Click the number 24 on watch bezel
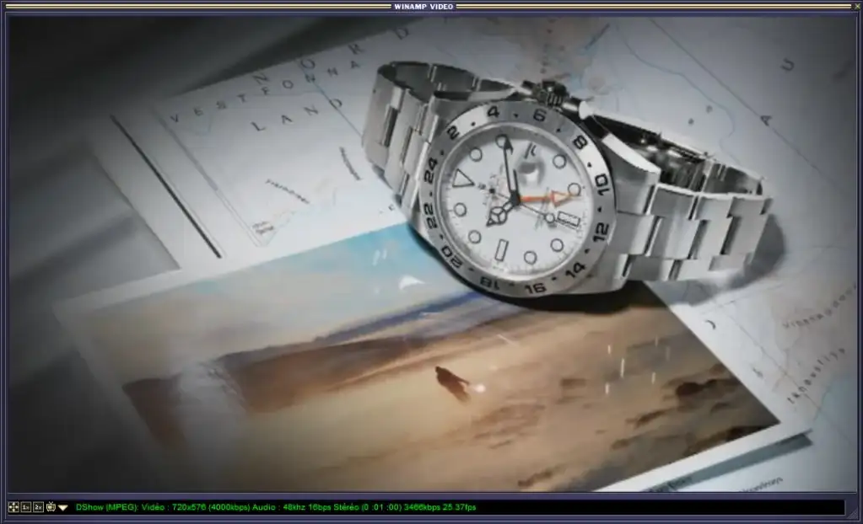Viewport: 863px width, 524px height. click(431, 176)
